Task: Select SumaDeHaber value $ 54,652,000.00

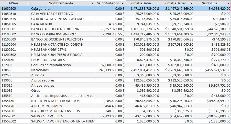Action: coord(177,116)
